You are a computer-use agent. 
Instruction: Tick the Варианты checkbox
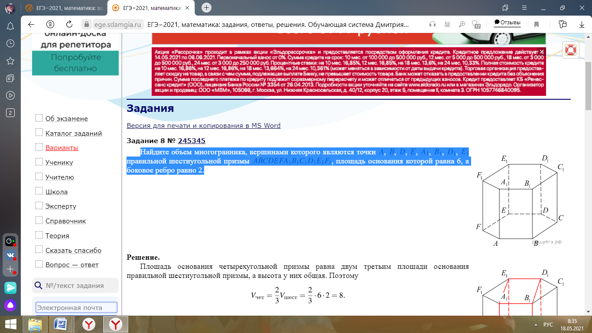pyautogui.click(x=39, y=147)
